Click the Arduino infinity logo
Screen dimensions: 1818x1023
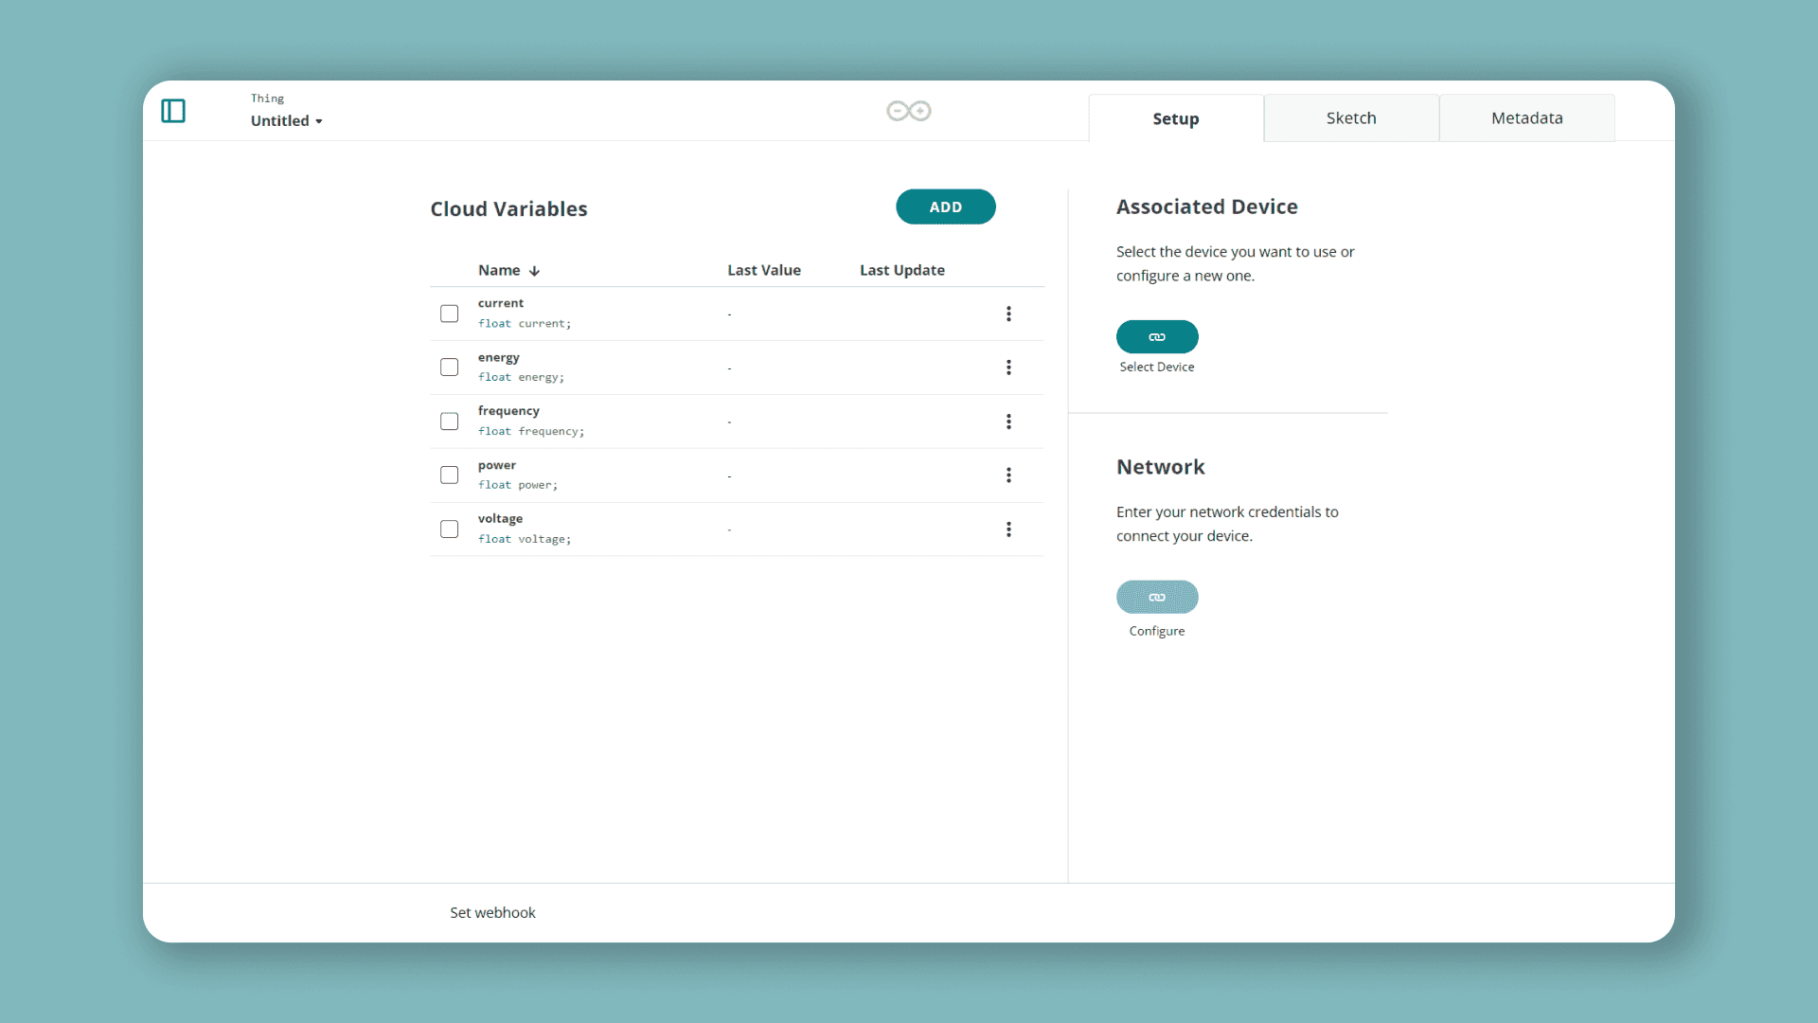[908, 111]
